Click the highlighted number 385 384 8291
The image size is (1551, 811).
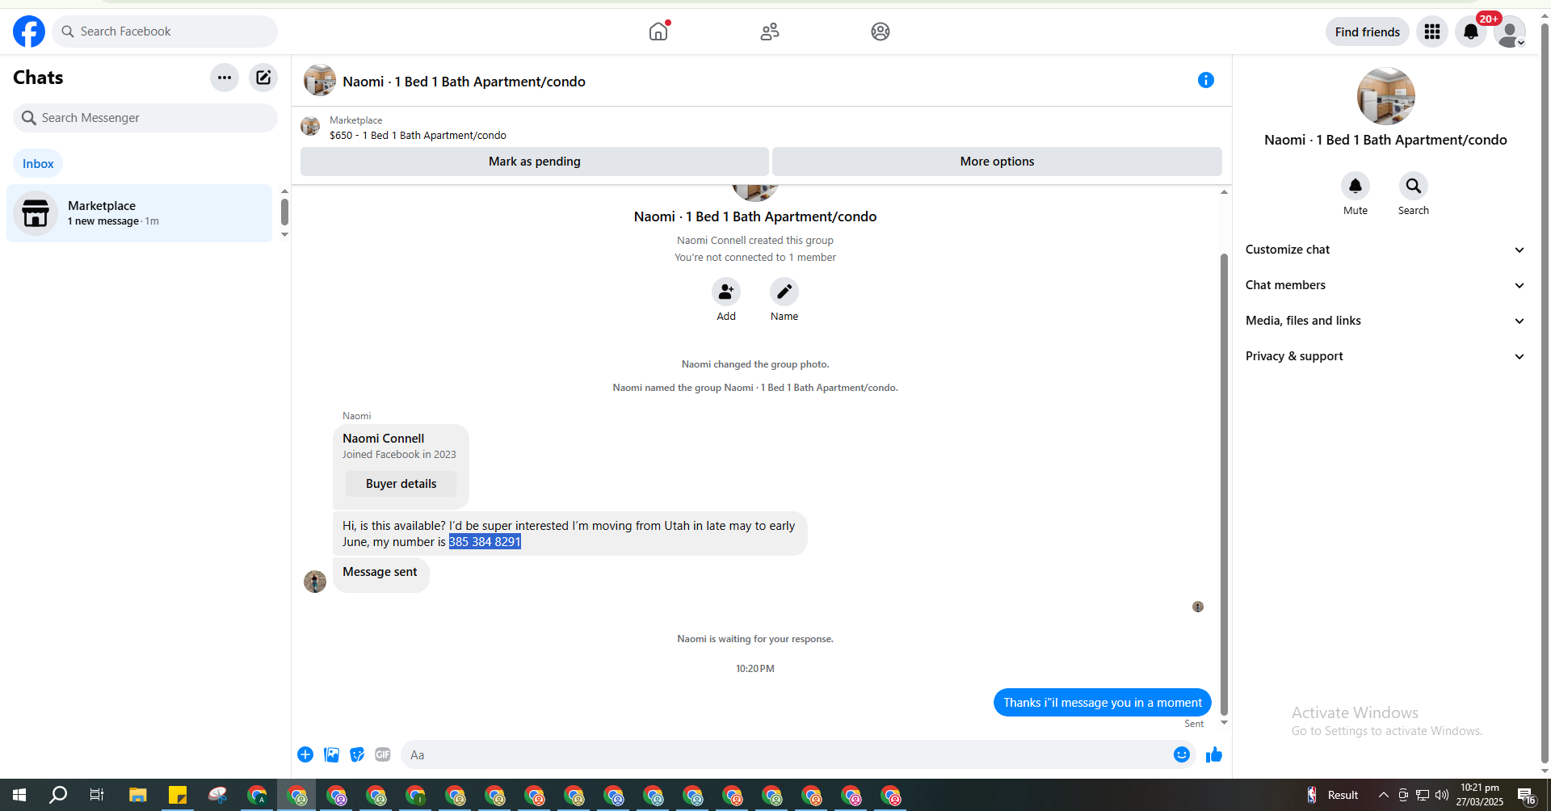(x=485, y=542)
